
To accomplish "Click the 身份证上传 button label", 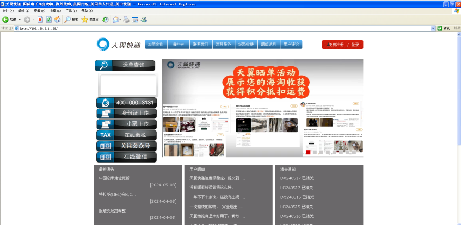I will [135, 113].
